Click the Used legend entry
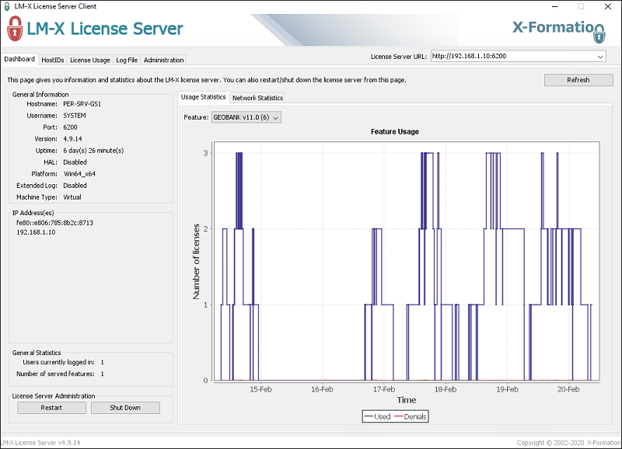Screen dimensions: 622x449 (x=377, y=416)
